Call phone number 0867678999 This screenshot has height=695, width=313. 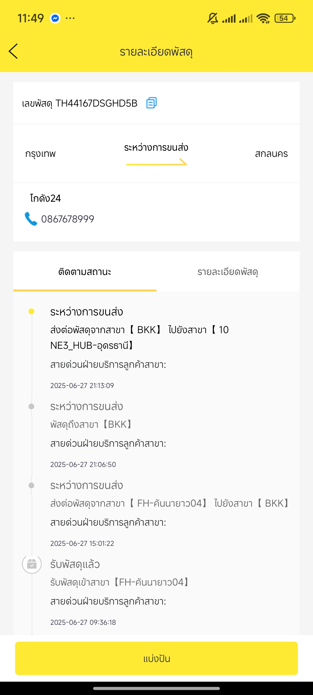tap(67, 219)
